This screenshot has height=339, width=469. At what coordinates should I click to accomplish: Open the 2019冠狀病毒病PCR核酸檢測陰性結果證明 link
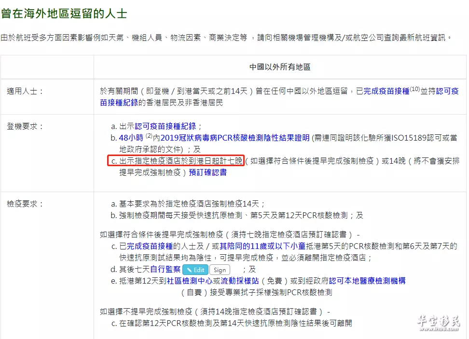pyautogui.click(x=235, y=138)
